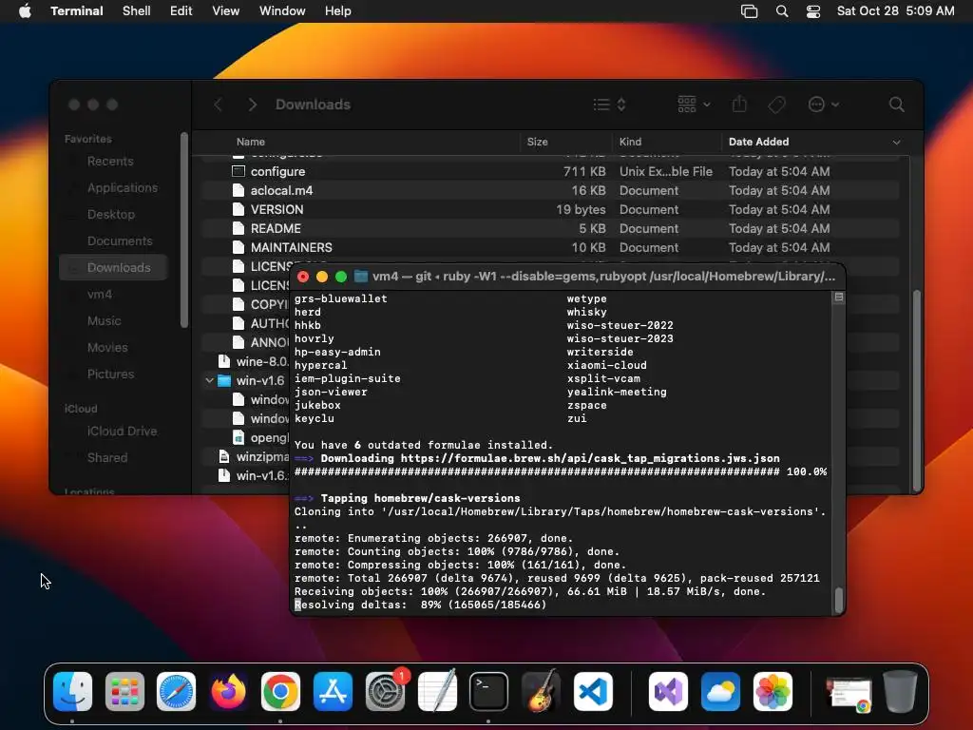Collapse the win-v1.6 folder

(209, 380)
